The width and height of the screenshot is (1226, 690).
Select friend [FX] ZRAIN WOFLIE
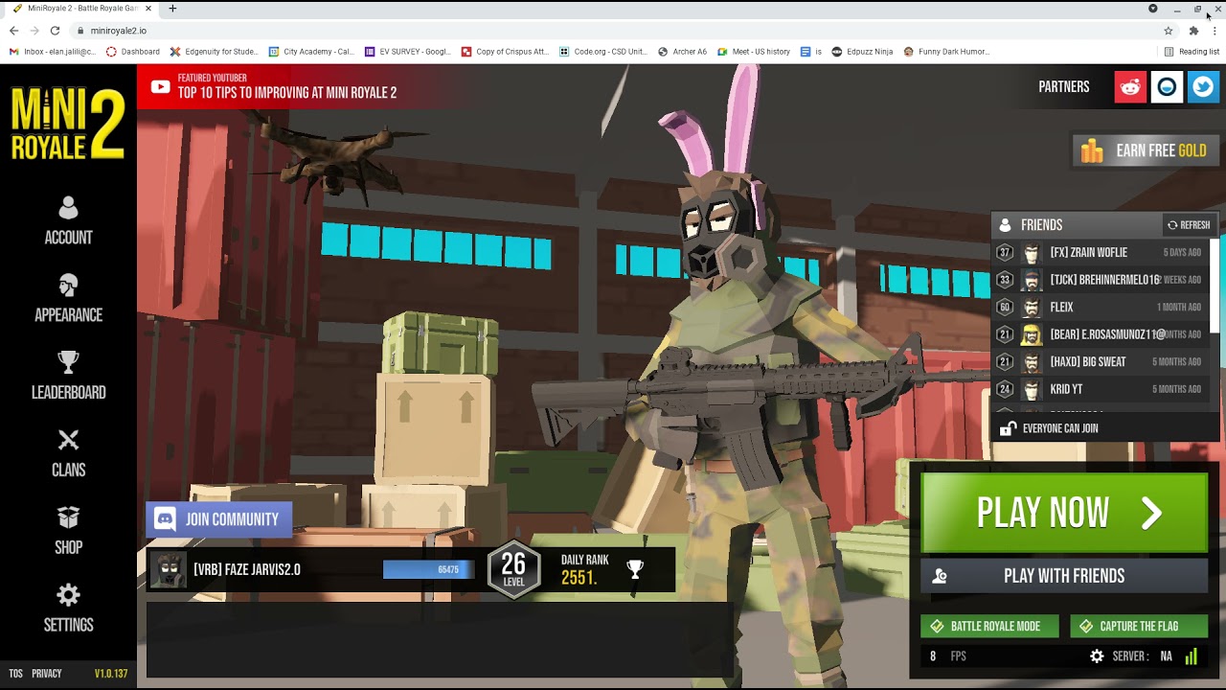coord(1101,253)
